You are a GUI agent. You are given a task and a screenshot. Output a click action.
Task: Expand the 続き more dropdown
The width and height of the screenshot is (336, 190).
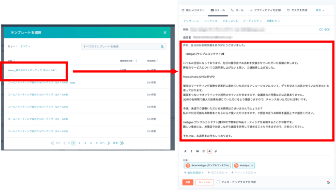point(319,10)
